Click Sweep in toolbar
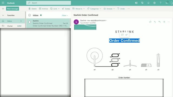173x97 pixels. pos(66,9)
